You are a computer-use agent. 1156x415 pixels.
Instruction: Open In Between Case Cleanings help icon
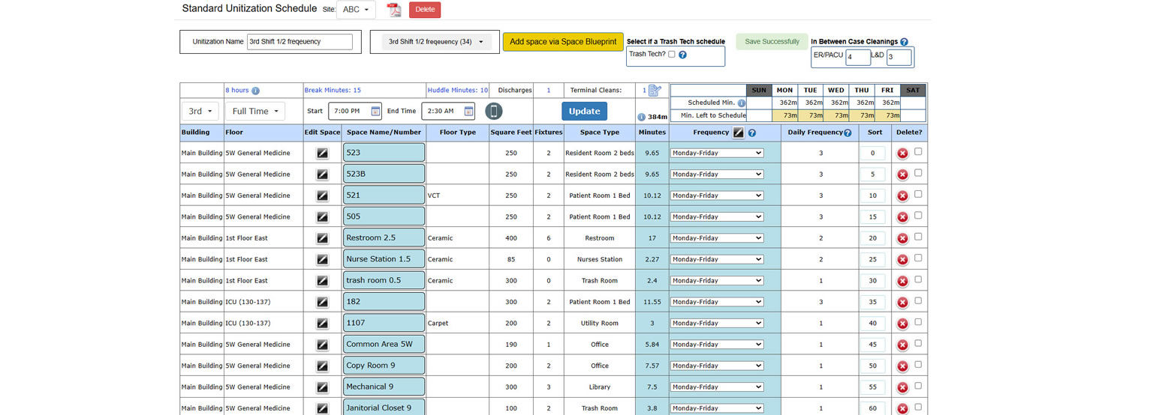pyautogui.click(x=904, y=42)
